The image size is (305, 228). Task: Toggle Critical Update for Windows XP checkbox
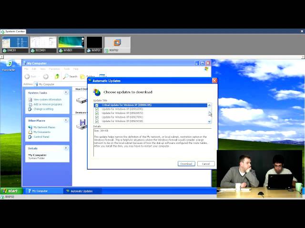[97, 105]
